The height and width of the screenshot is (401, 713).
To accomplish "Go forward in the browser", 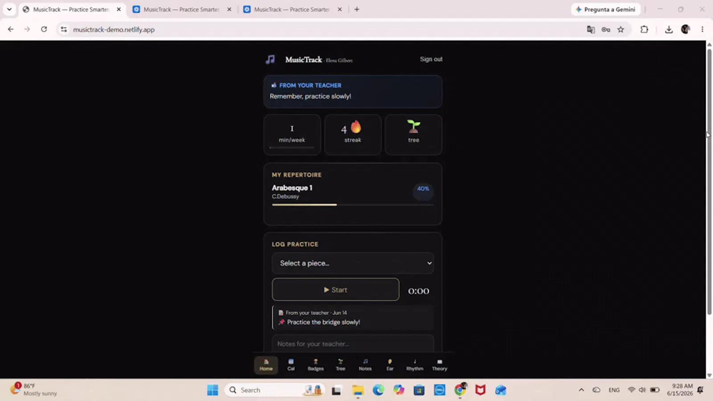I will [27, 29].
